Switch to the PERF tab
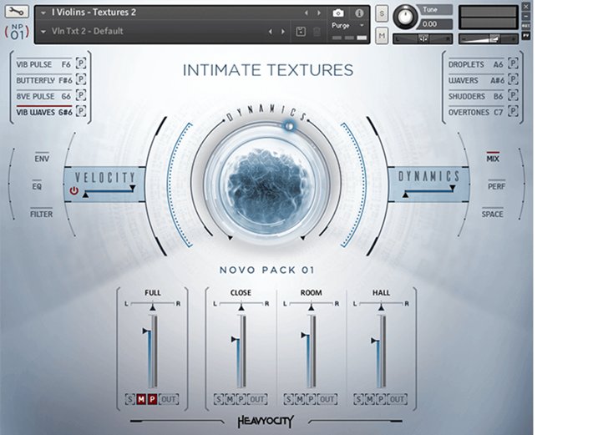Image resolution: width=593 pixels, height=435 pixels. (496, 186)
